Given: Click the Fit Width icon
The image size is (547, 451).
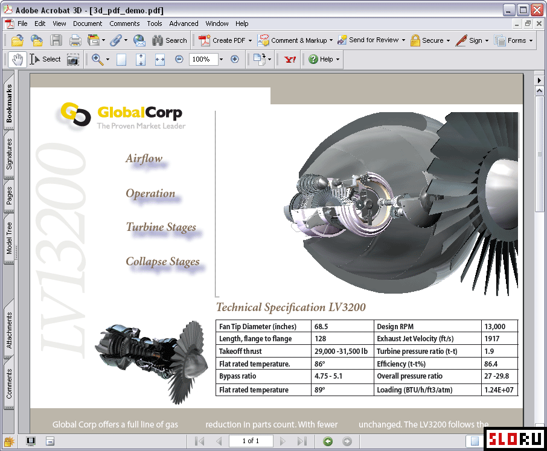Looking at the screenshot, I should coord(160,60).
